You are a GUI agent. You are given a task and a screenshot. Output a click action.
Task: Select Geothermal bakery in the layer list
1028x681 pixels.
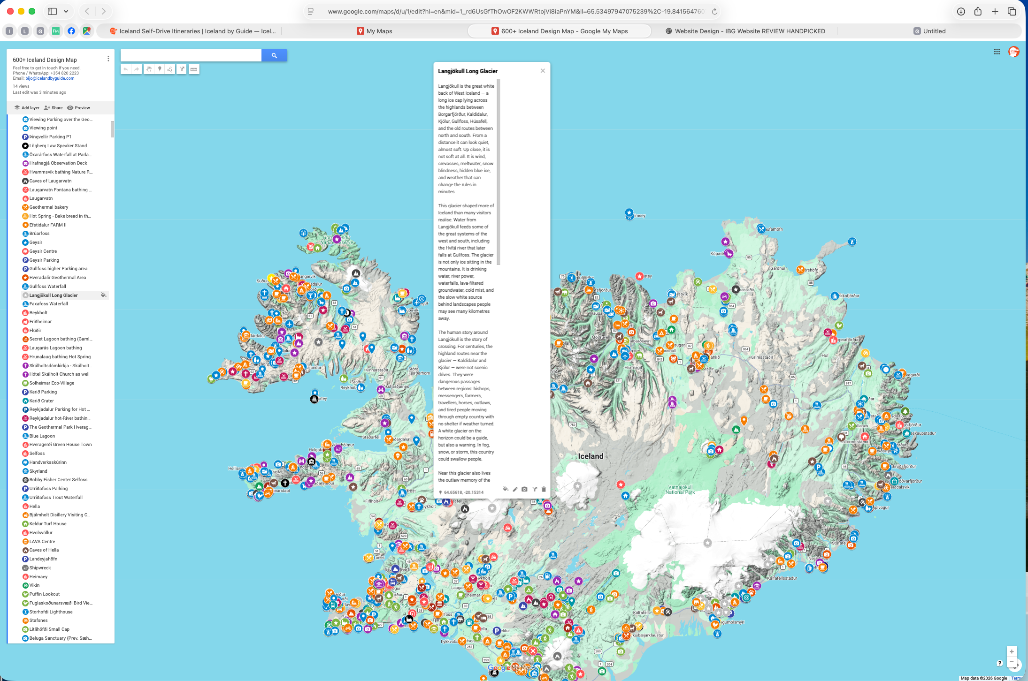coord(49,207)
